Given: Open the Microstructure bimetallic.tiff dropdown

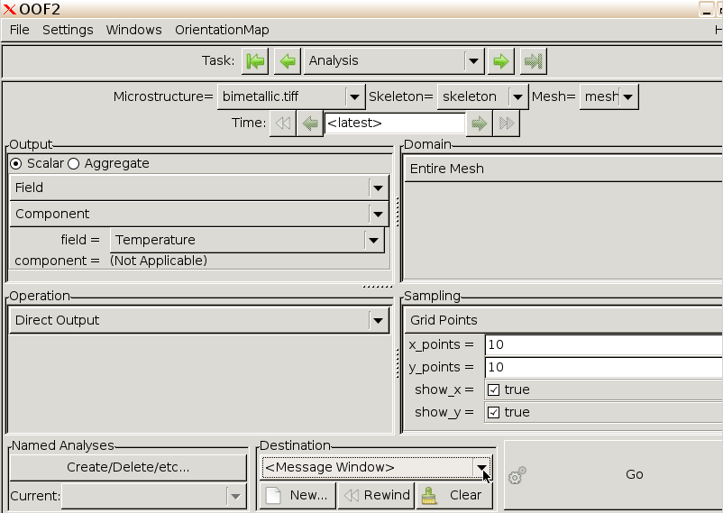Looking at the screenshot, I should (x=290, y=97).
